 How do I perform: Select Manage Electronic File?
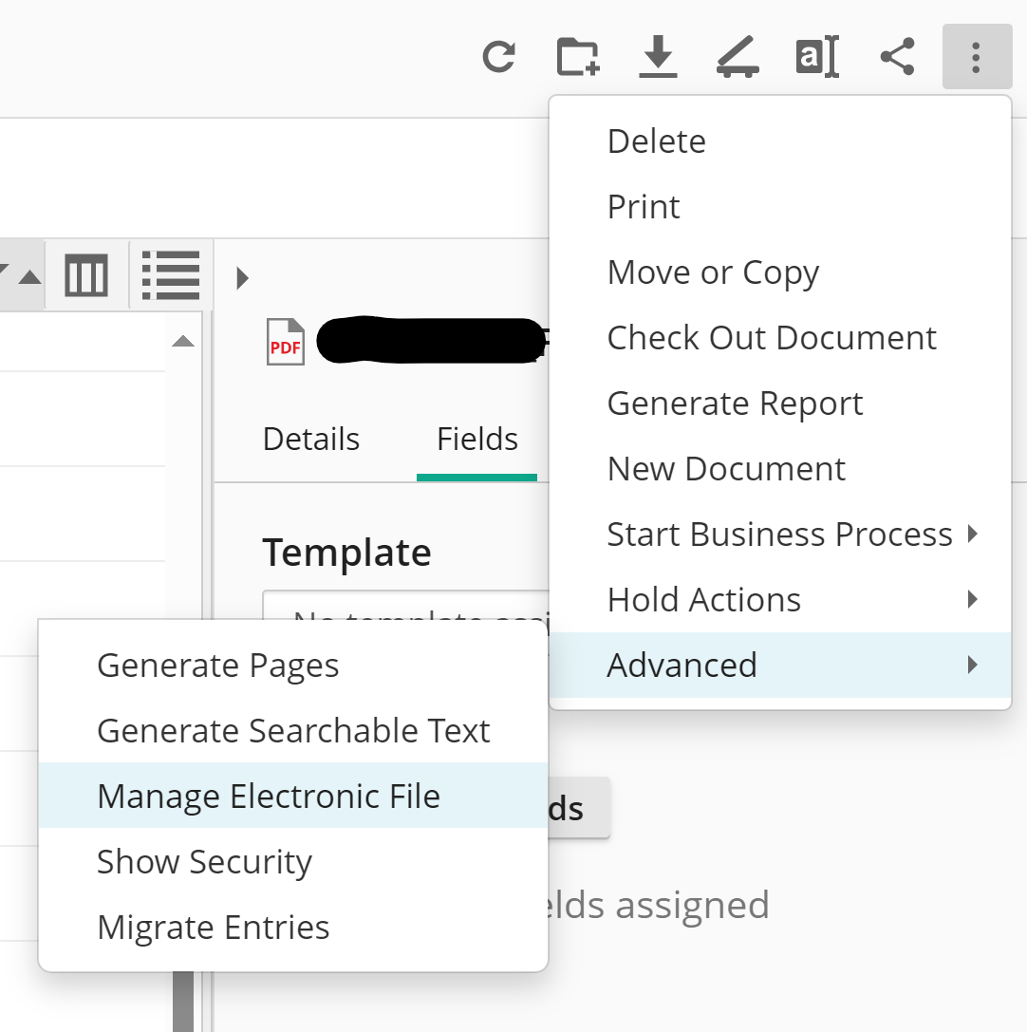[269, 796]
